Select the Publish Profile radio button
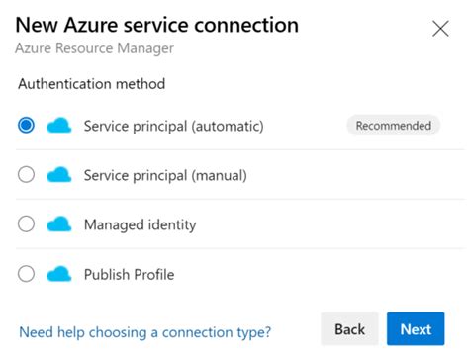 [26, 274]
